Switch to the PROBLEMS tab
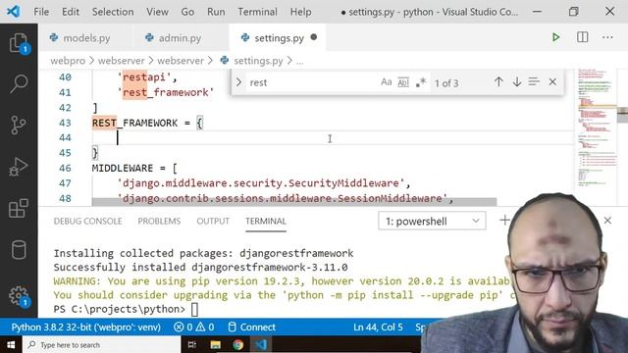Image resolution: width=628 pixels, height=353 pixels. tap(159, 221)
